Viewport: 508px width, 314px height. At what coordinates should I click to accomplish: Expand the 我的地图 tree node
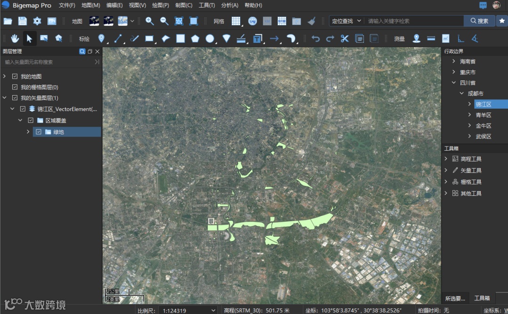pyautogui.click(x=4, y=76)
